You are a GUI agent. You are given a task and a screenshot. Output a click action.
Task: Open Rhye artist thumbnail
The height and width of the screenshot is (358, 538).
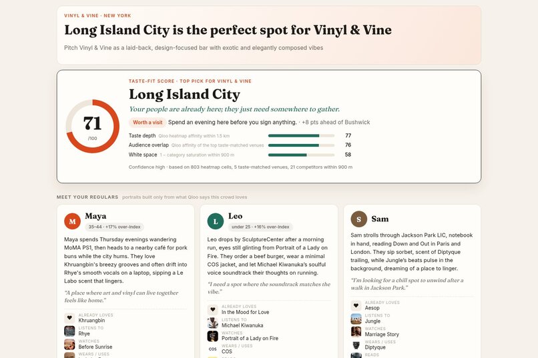click(x=69, y=331)
